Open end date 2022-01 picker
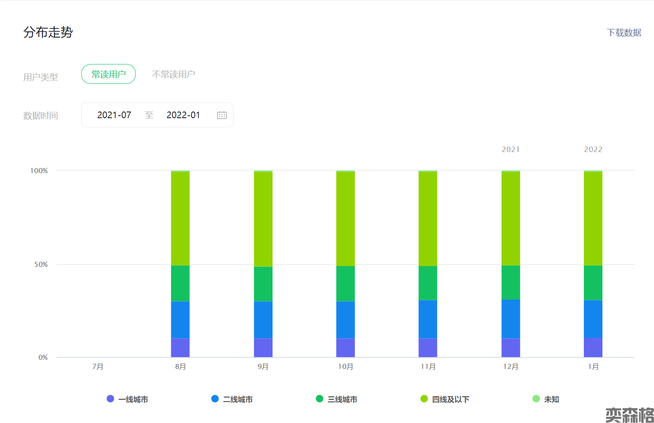 [x=183, y=115]
